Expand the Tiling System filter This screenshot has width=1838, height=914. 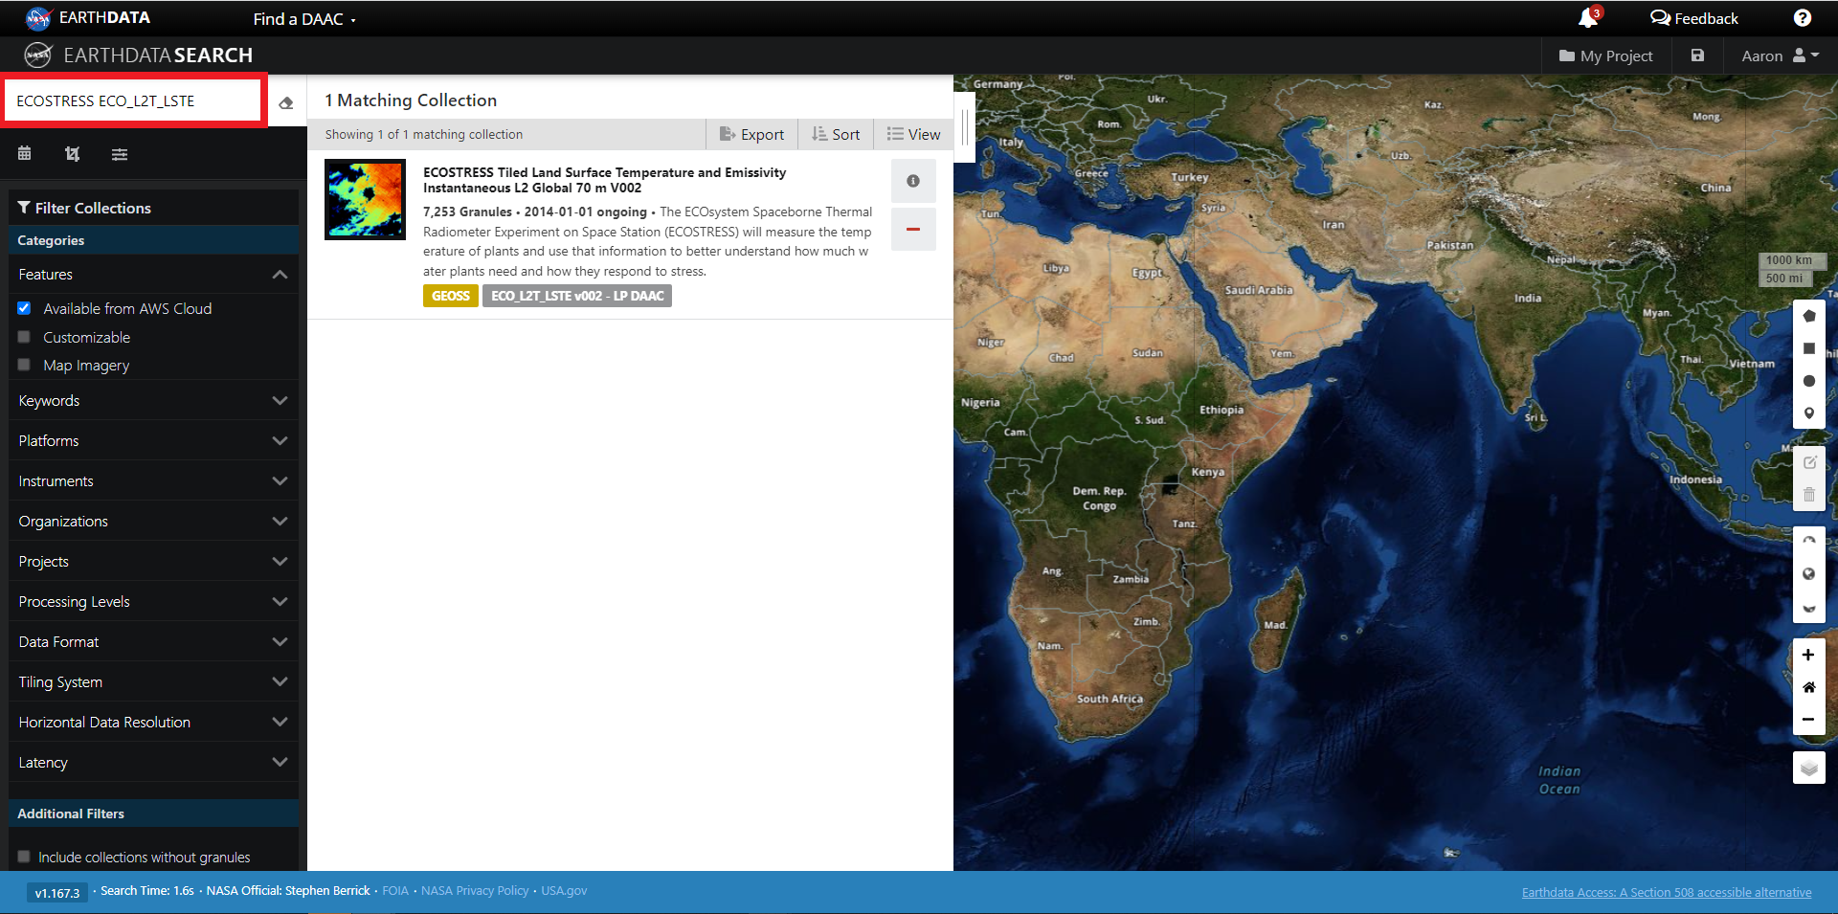click(153, 681)
